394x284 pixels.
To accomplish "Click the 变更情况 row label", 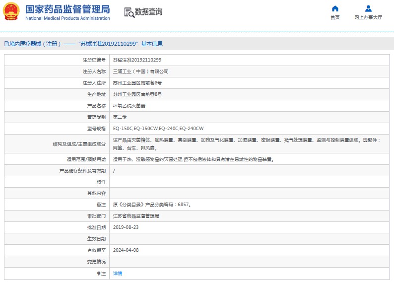I will pos(96,262).
